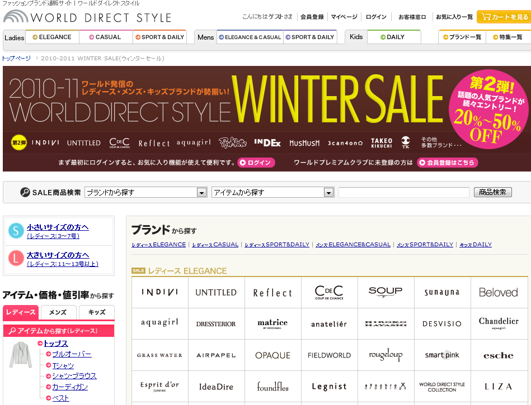Select the aquagirl brand logo
The image size is (531, 405).
point(160,323)
